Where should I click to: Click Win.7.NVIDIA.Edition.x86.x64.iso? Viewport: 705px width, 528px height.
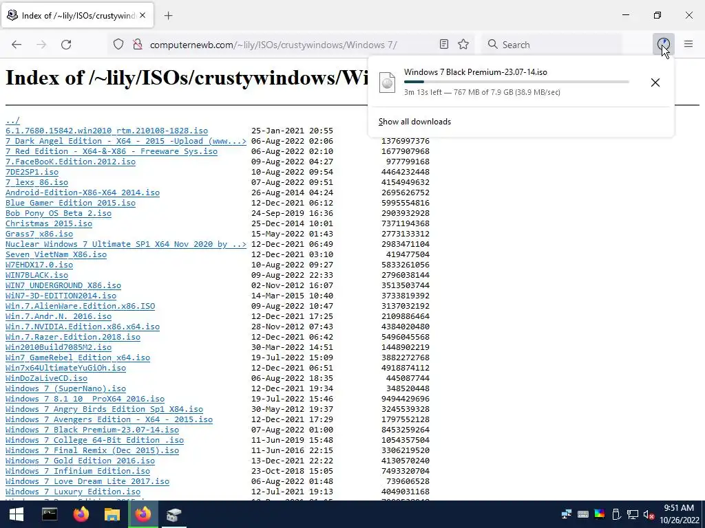coord(83,327)
